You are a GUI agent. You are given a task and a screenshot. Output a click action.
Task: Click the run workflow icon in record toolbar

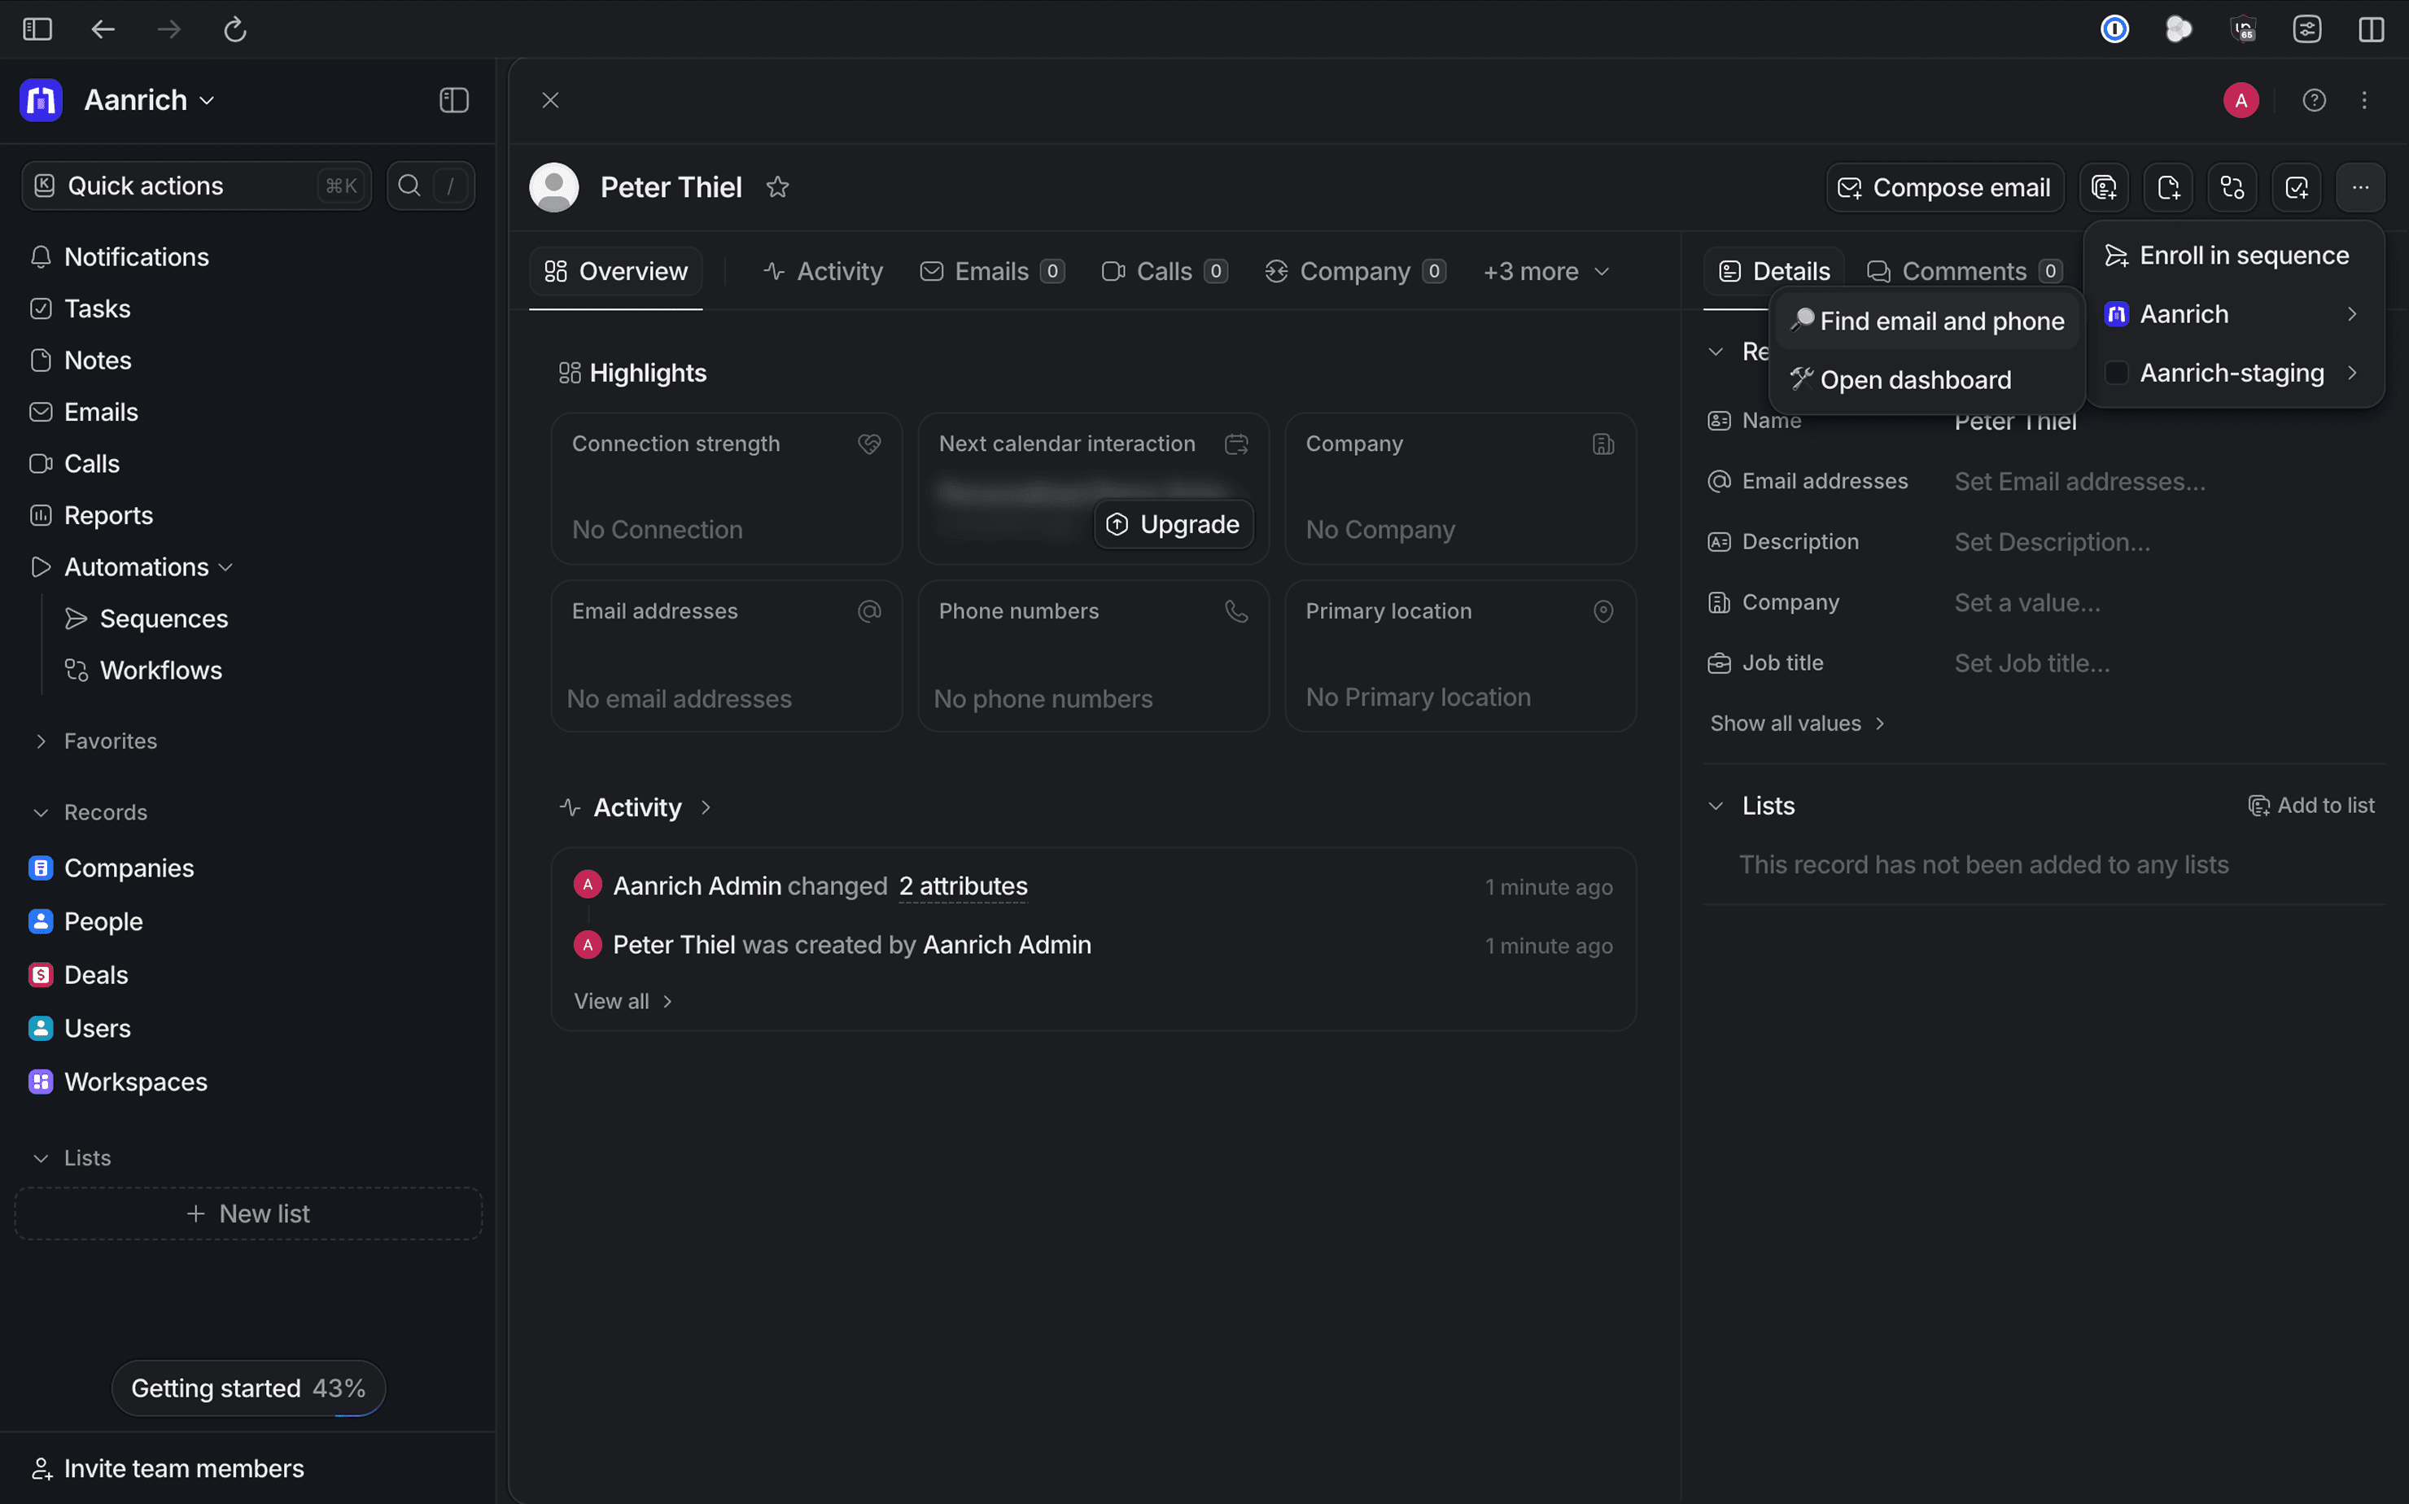tap(2232, 187)
